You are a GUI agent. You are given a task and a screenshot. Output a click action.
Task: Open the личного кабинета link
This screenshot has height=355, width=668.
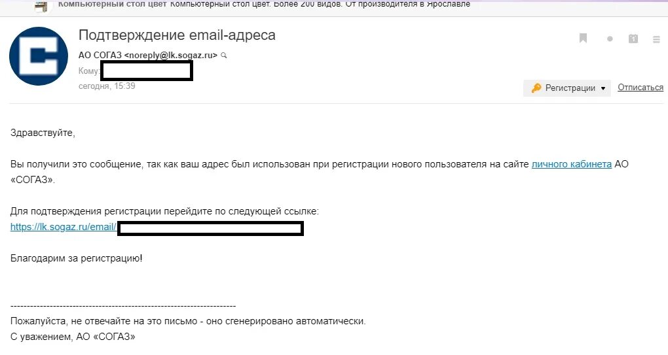click(571, 164)
